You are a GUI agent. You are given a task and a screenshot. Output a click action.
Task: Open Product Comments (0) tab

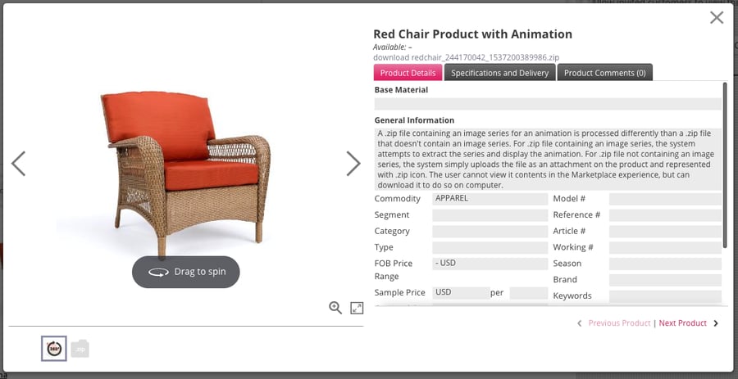pos(604,73)
